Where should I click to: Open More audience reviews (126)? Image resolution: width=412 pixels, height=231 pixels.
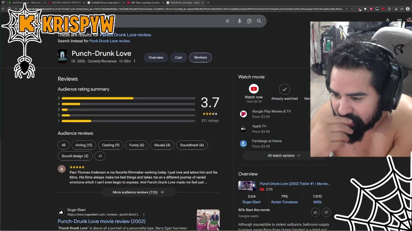138,192
